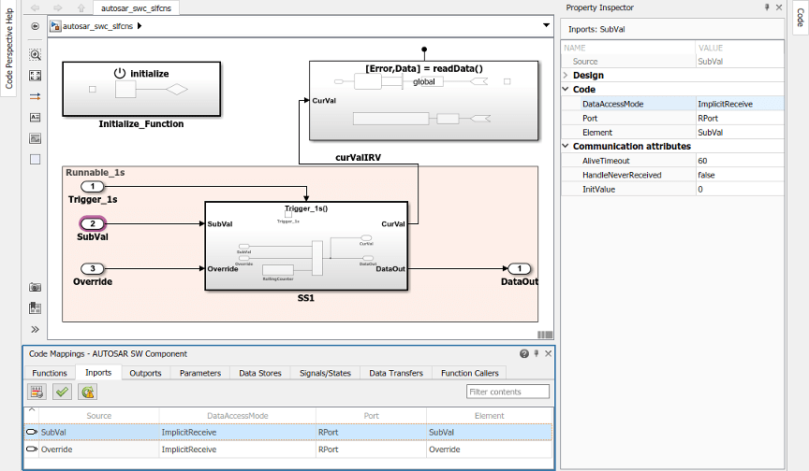Click the camera screenshot icon
This screenshot has height=471, width=809.
36,288
